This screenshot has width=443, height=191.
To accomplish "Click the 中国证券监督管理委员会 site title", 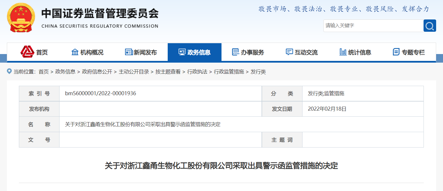I will pyautogui.click(x=100, y=13).
